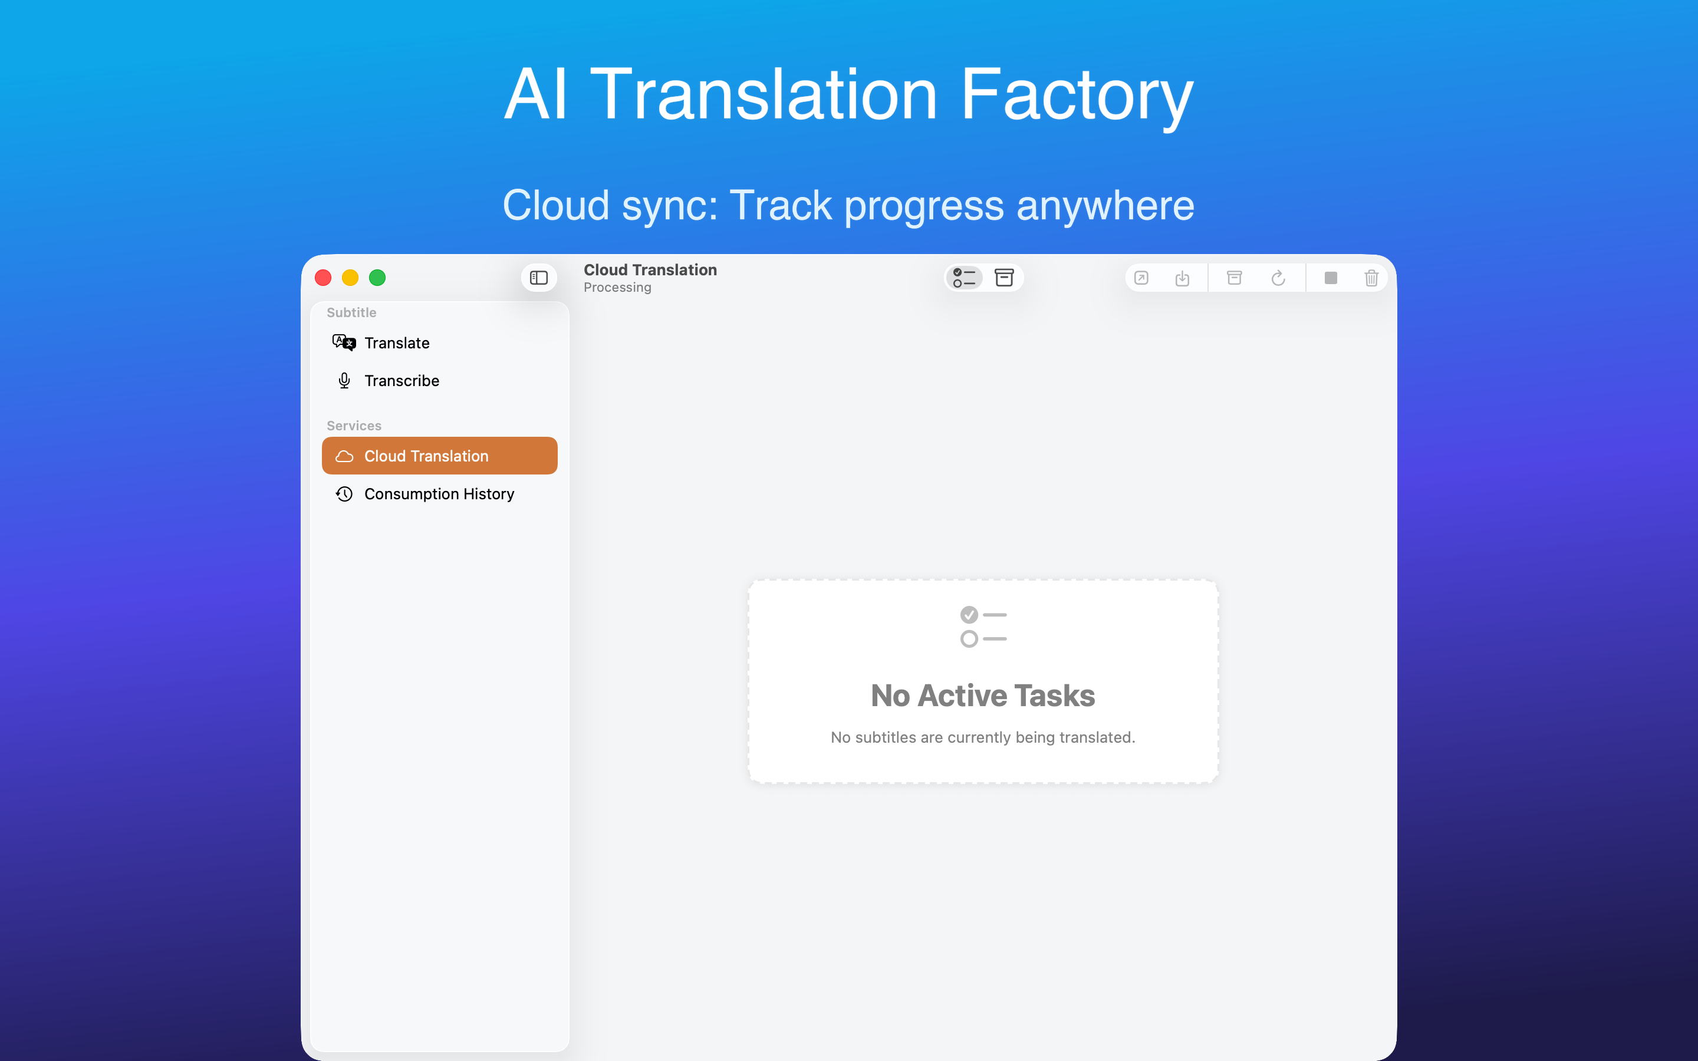
Task: Click the download subtitle icon
Action: (1182, 279)
